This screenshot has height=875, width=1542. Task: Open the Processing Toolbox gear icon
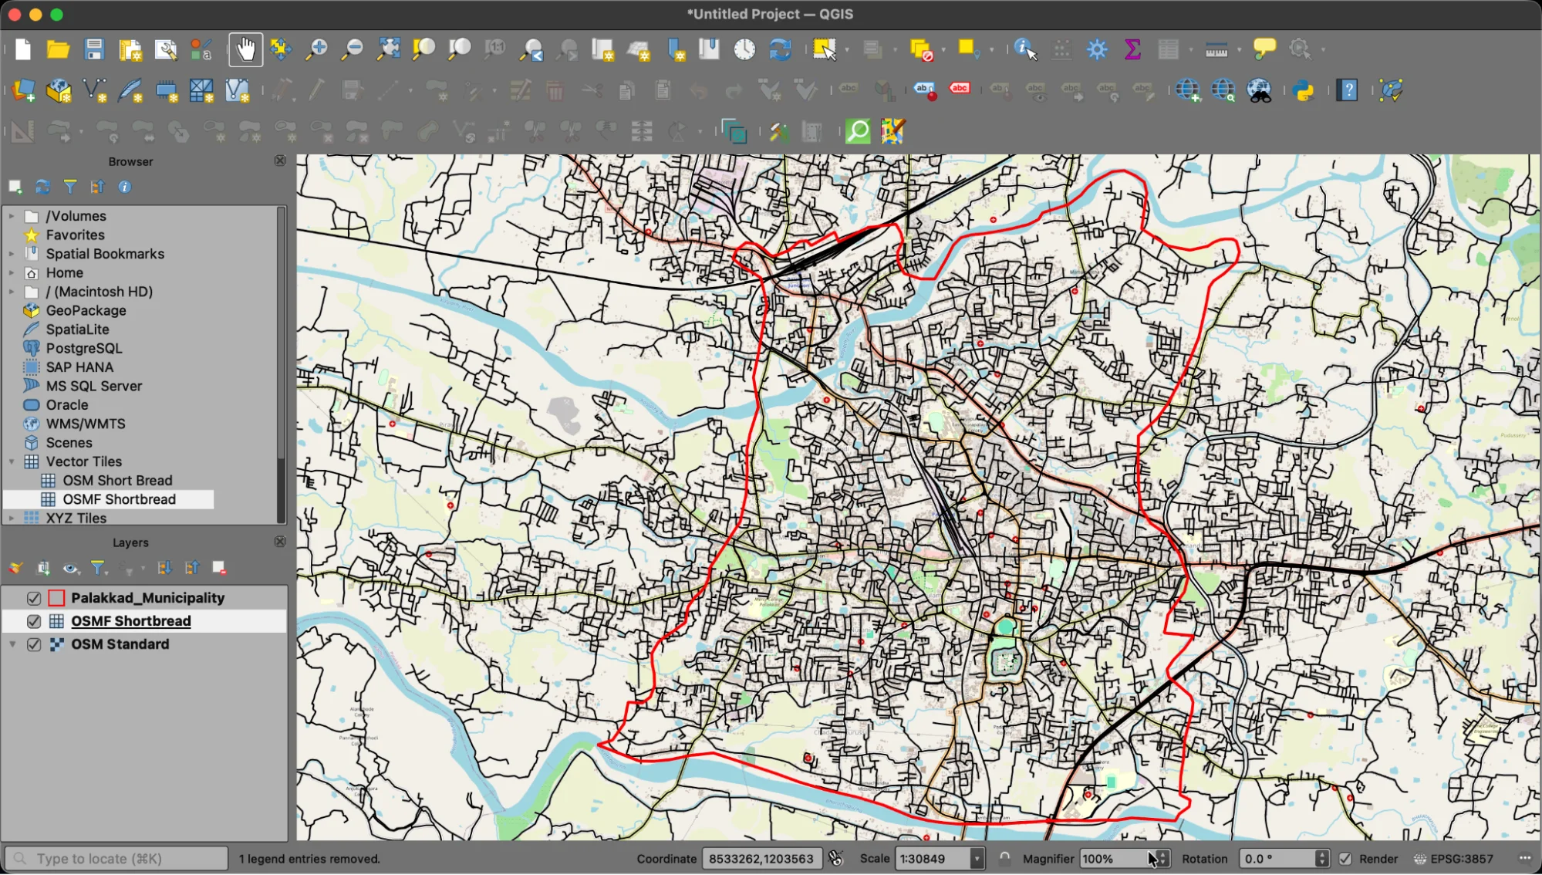pos(1097,49)
